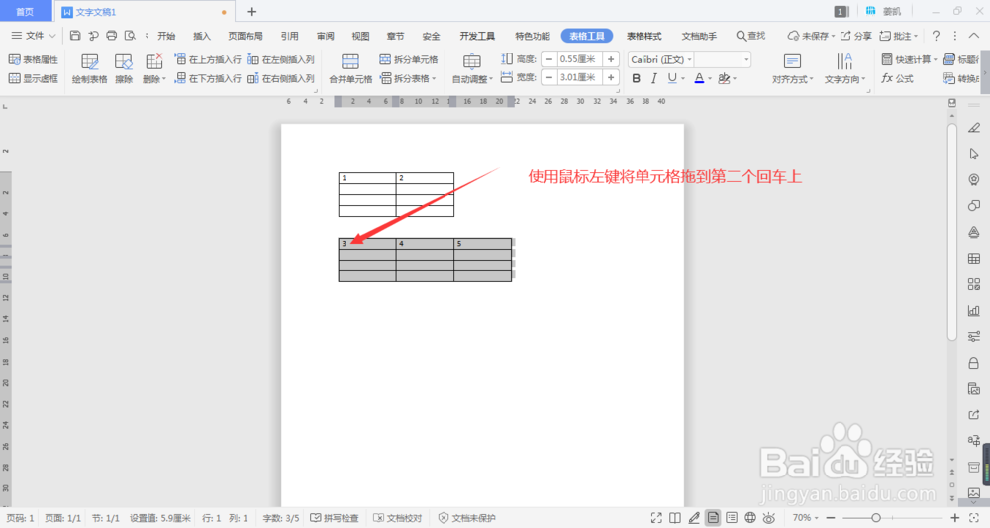Open the 快速计算 quick calculate dropdown
Image resolution: width=990 pixels, height=528 pixels.
pos(909,59)
